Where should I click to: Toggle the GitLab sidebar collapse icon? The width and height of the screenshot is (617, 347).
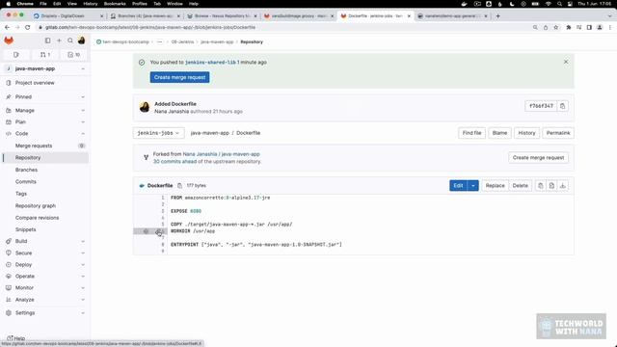[x=47, y=40]
